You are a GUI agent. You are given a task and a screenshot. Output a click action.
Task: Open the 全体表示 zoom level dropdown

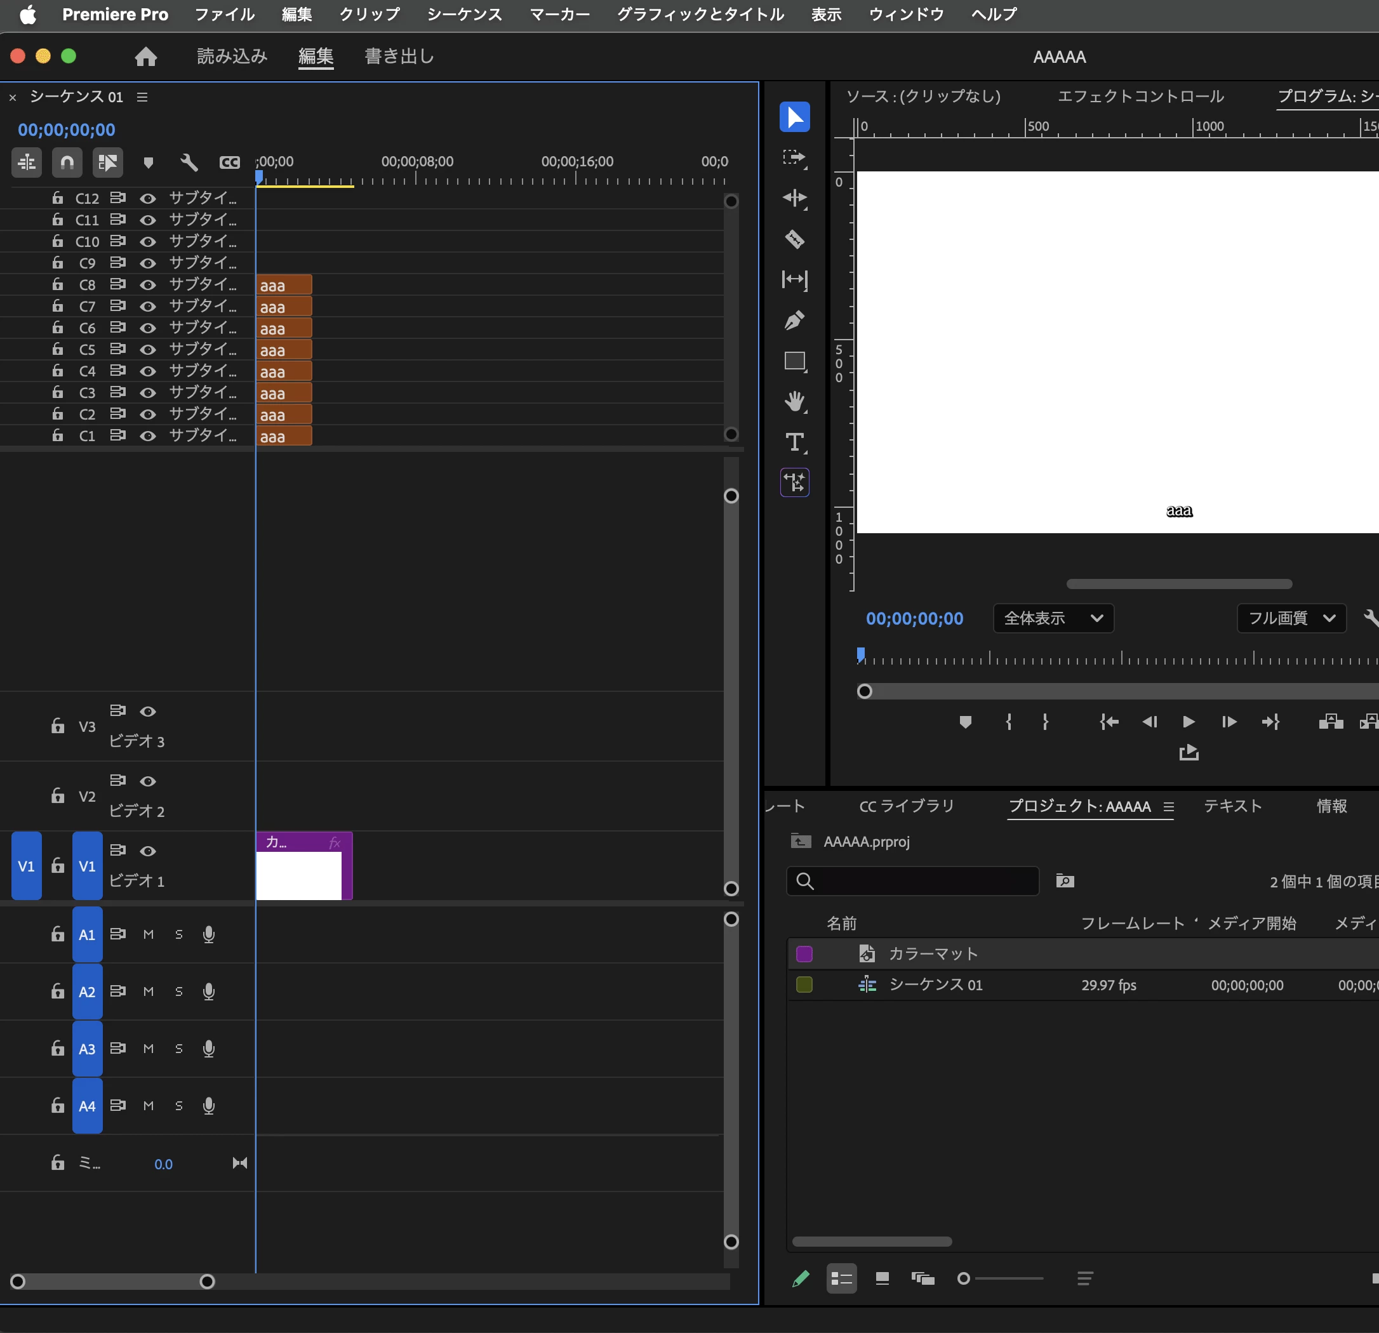point(1053,618)
